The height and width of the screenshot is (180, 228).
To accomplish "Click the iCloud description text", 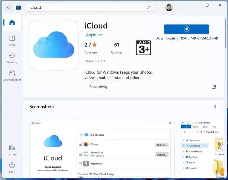I will [119, 75].
